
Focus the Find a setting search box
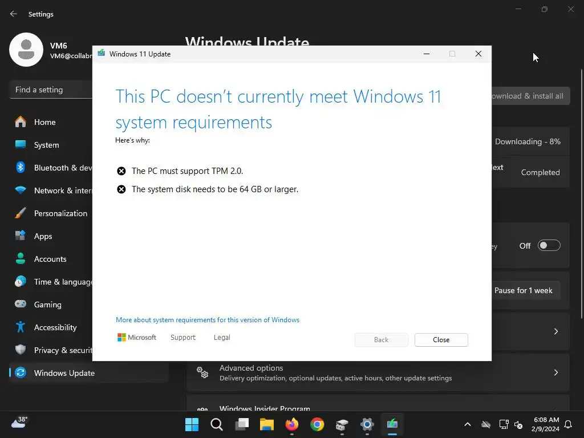pyautogui.click(x=51, y=90)
